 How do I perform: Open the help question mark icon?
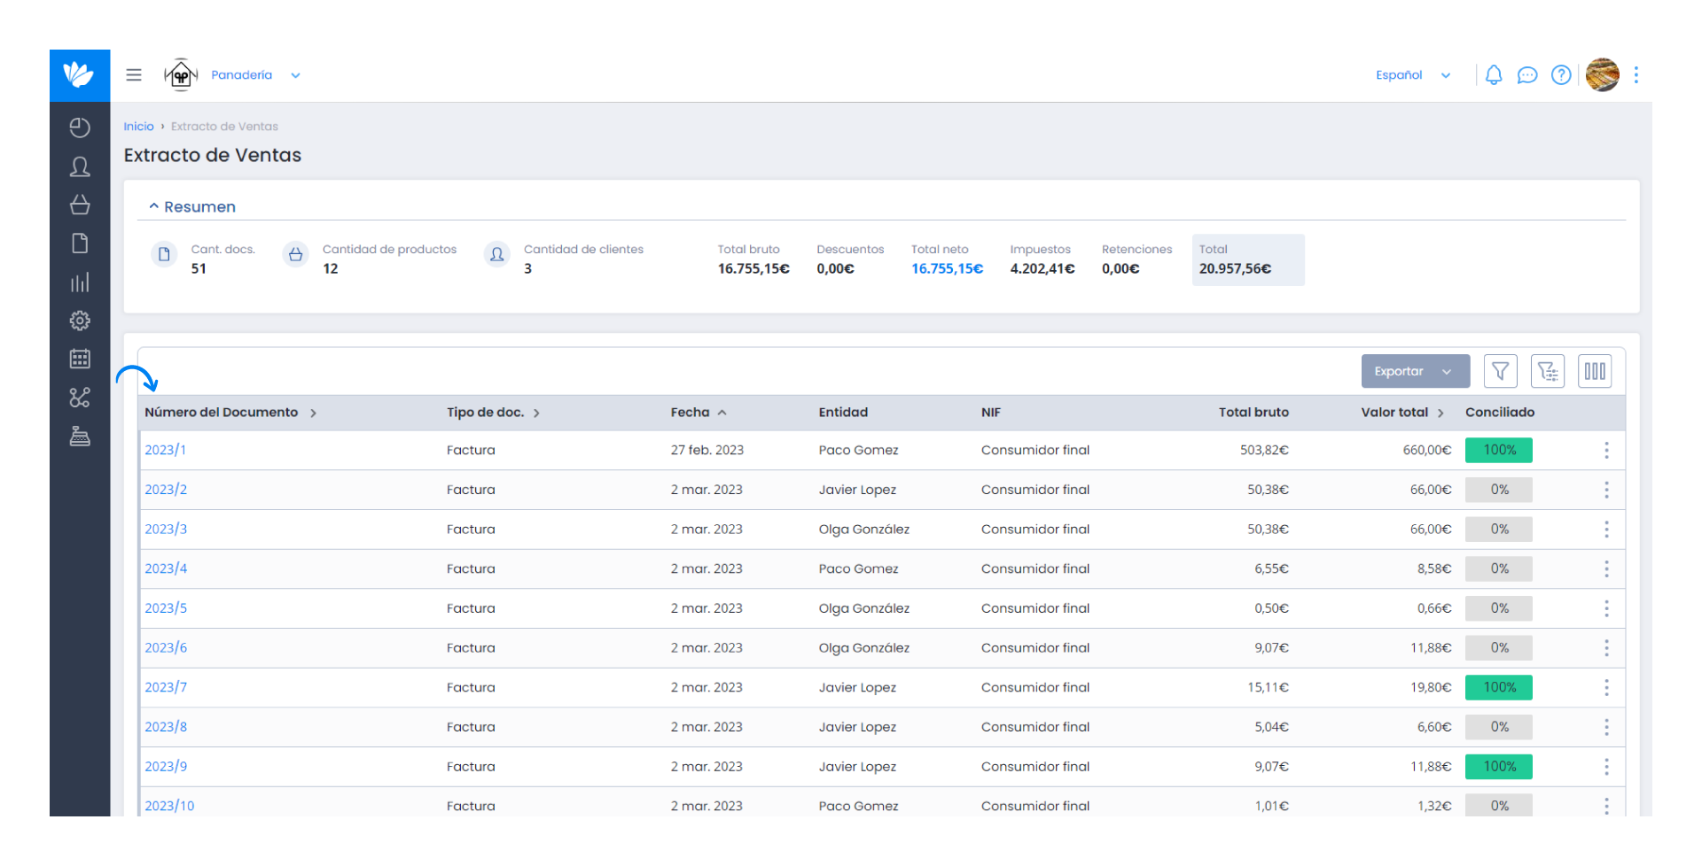1561,75
